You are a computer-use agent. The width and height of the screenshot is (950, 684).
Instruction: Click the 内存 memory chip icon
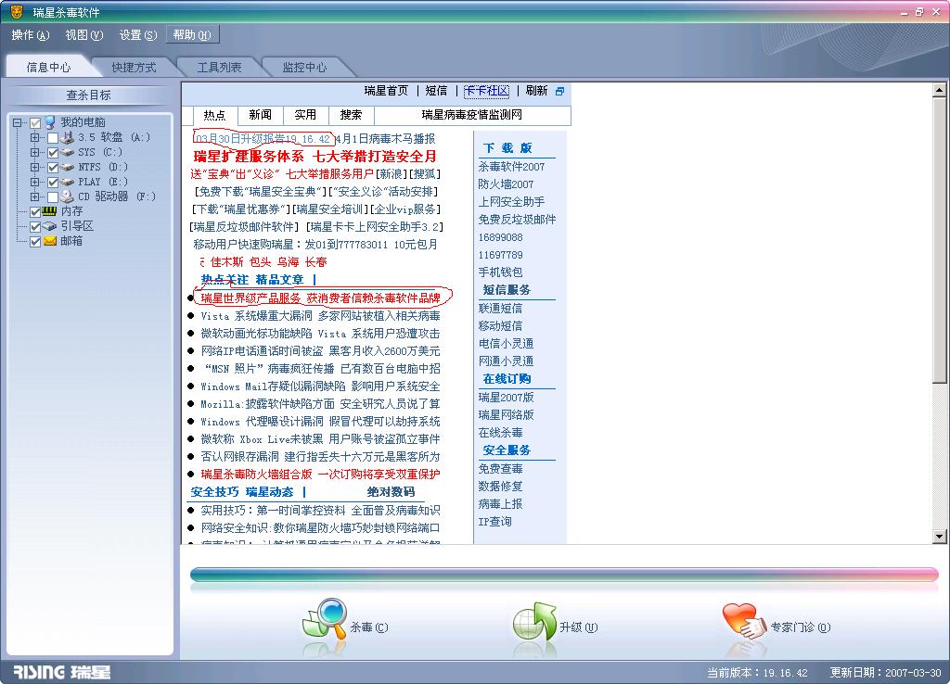(50, 211)
